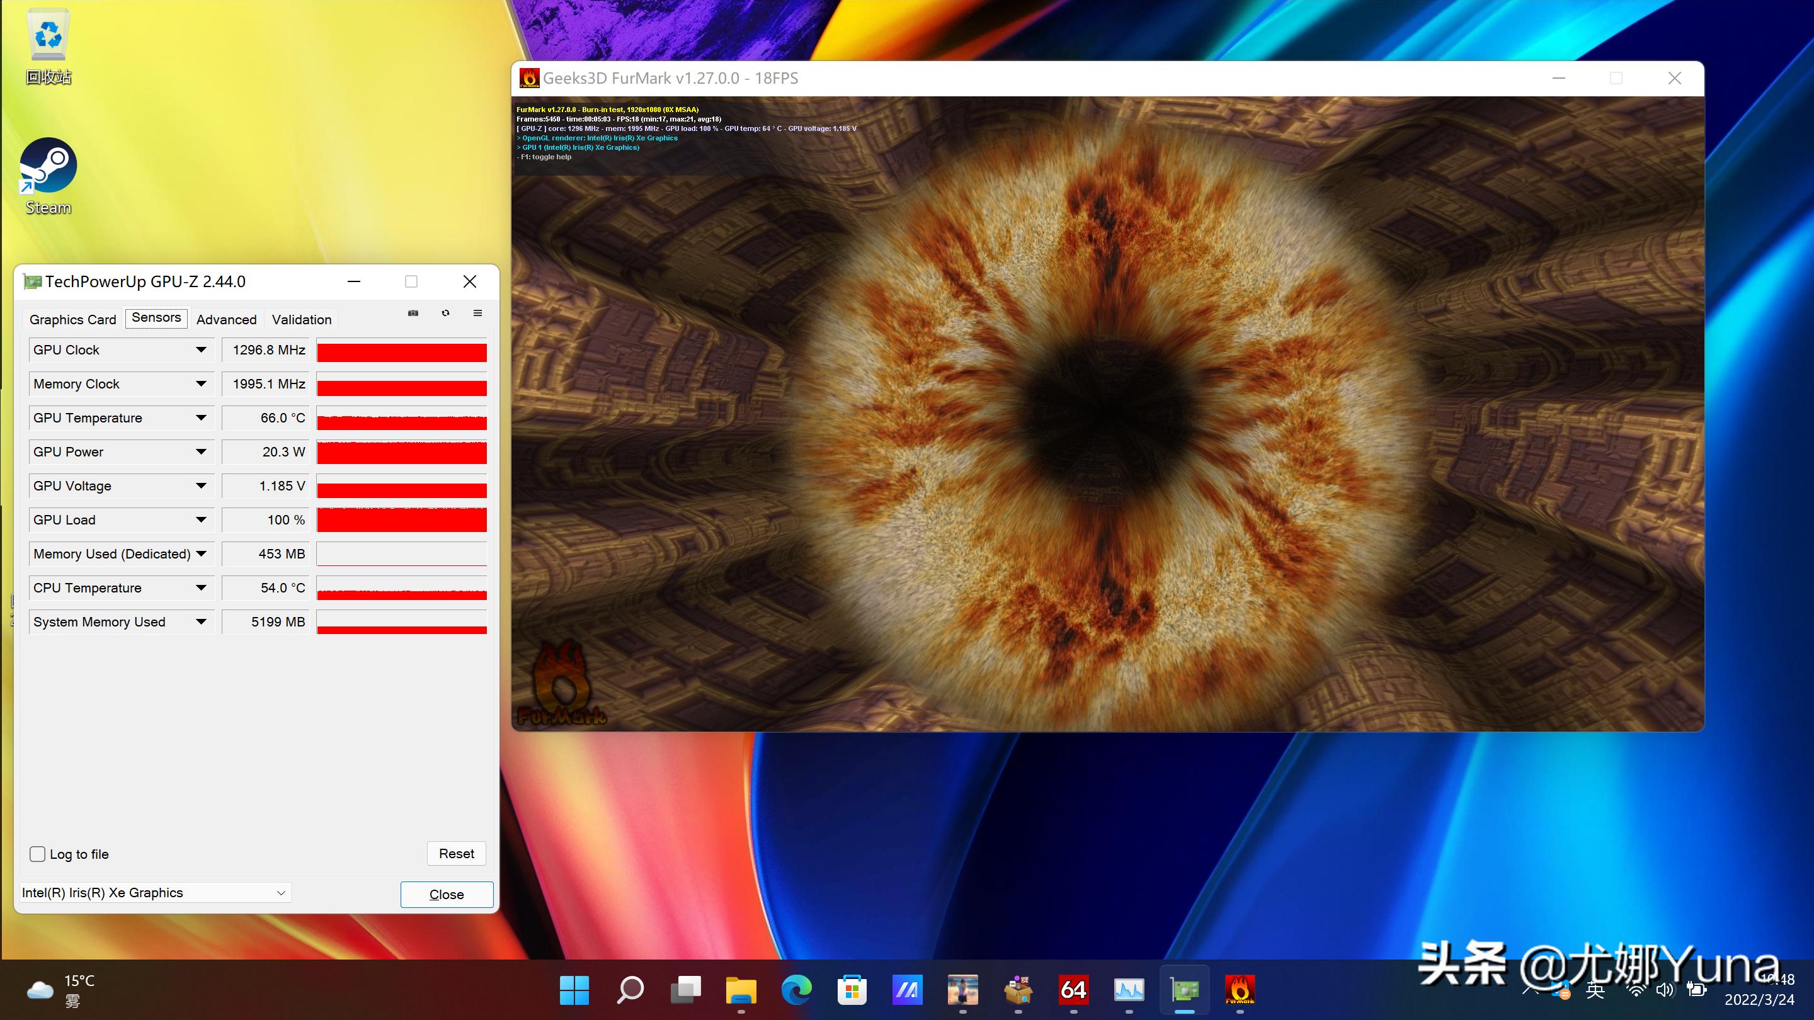Click the GPU-Z refresh icon
1814x1020 pixels.
point(446,314)
